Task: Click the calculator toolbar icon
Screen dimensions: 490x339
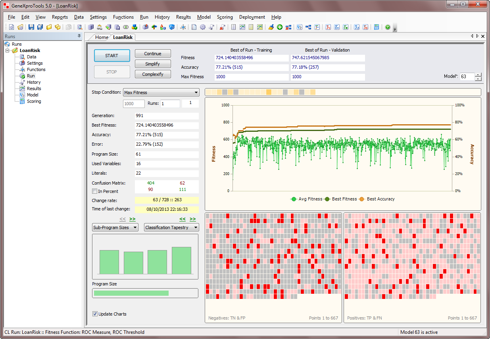Action: click(x=376, y=27)
